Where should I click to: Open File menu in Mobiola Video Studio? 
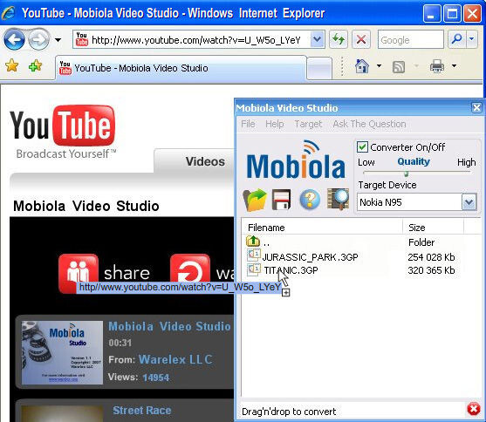pos(248,124)
